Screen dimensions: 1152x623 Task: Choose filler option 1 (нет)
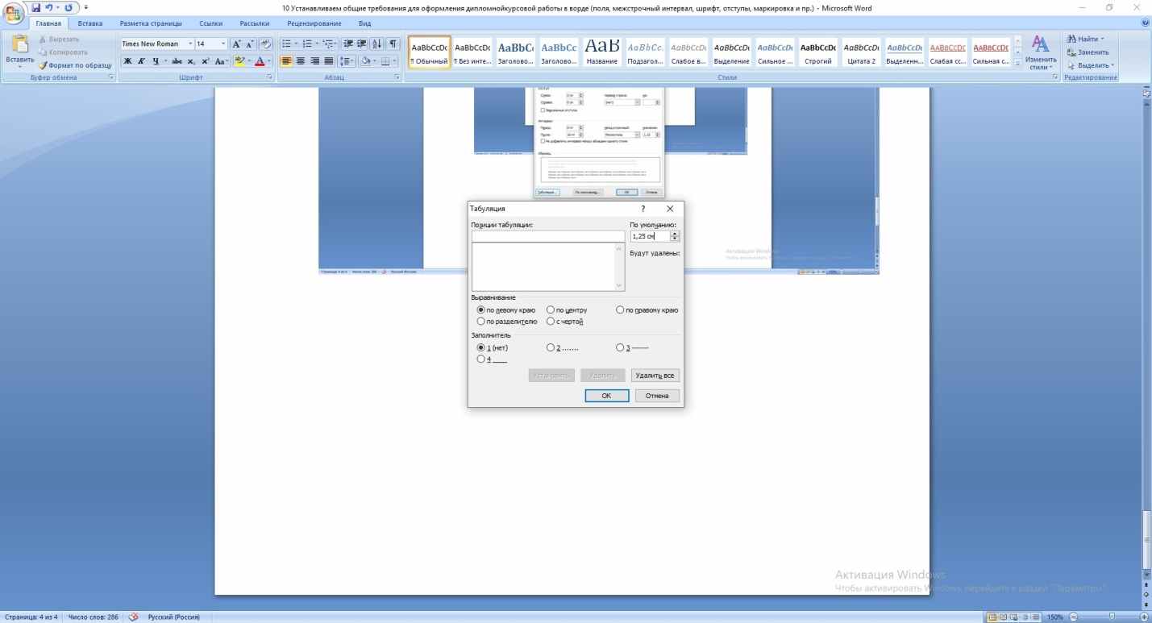click(x=480, y=348)
